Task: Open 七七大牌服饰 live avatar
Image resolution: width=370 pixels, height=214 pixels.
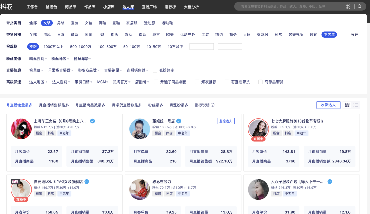Action: [x=258, y=129]
